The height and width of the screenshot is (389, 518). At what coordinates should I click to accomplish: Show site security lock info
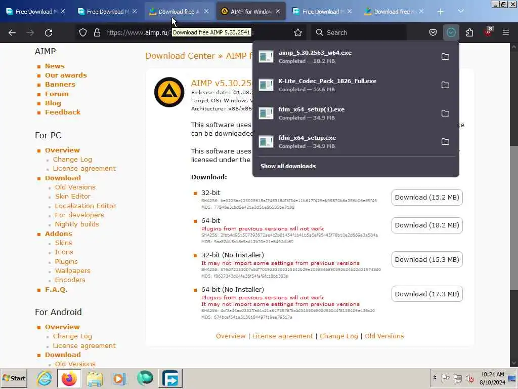(x=97, y=32)
